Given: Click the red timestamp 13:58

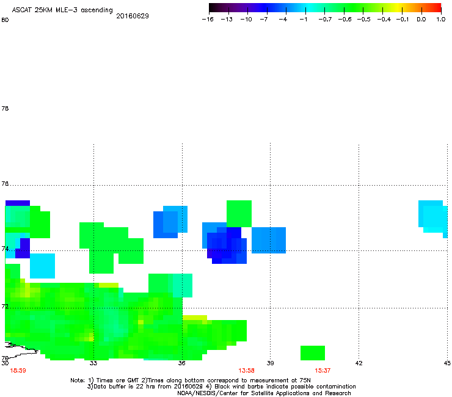Looking at the screenshot, I should tap(247, 371).
